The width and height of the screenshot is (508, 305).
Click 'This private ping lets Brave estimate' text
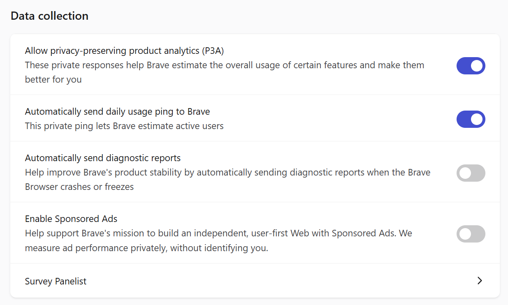(x=124, y=126)
